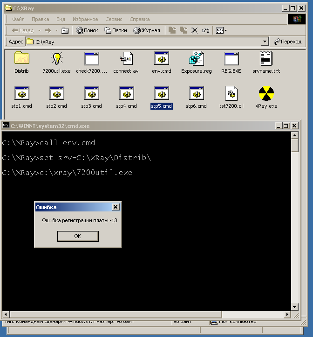Image resolution: width=313 pixels, height=337 pixels.
Task: Click the Exposure.reg registry file
Action: [x=196, y=59]
